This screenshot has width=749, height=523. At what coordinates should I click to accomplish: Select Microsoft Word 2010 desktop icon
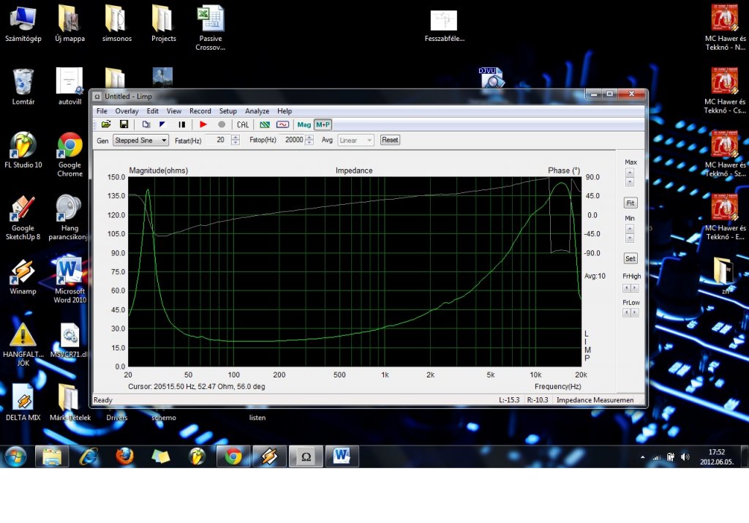point(69,281)
